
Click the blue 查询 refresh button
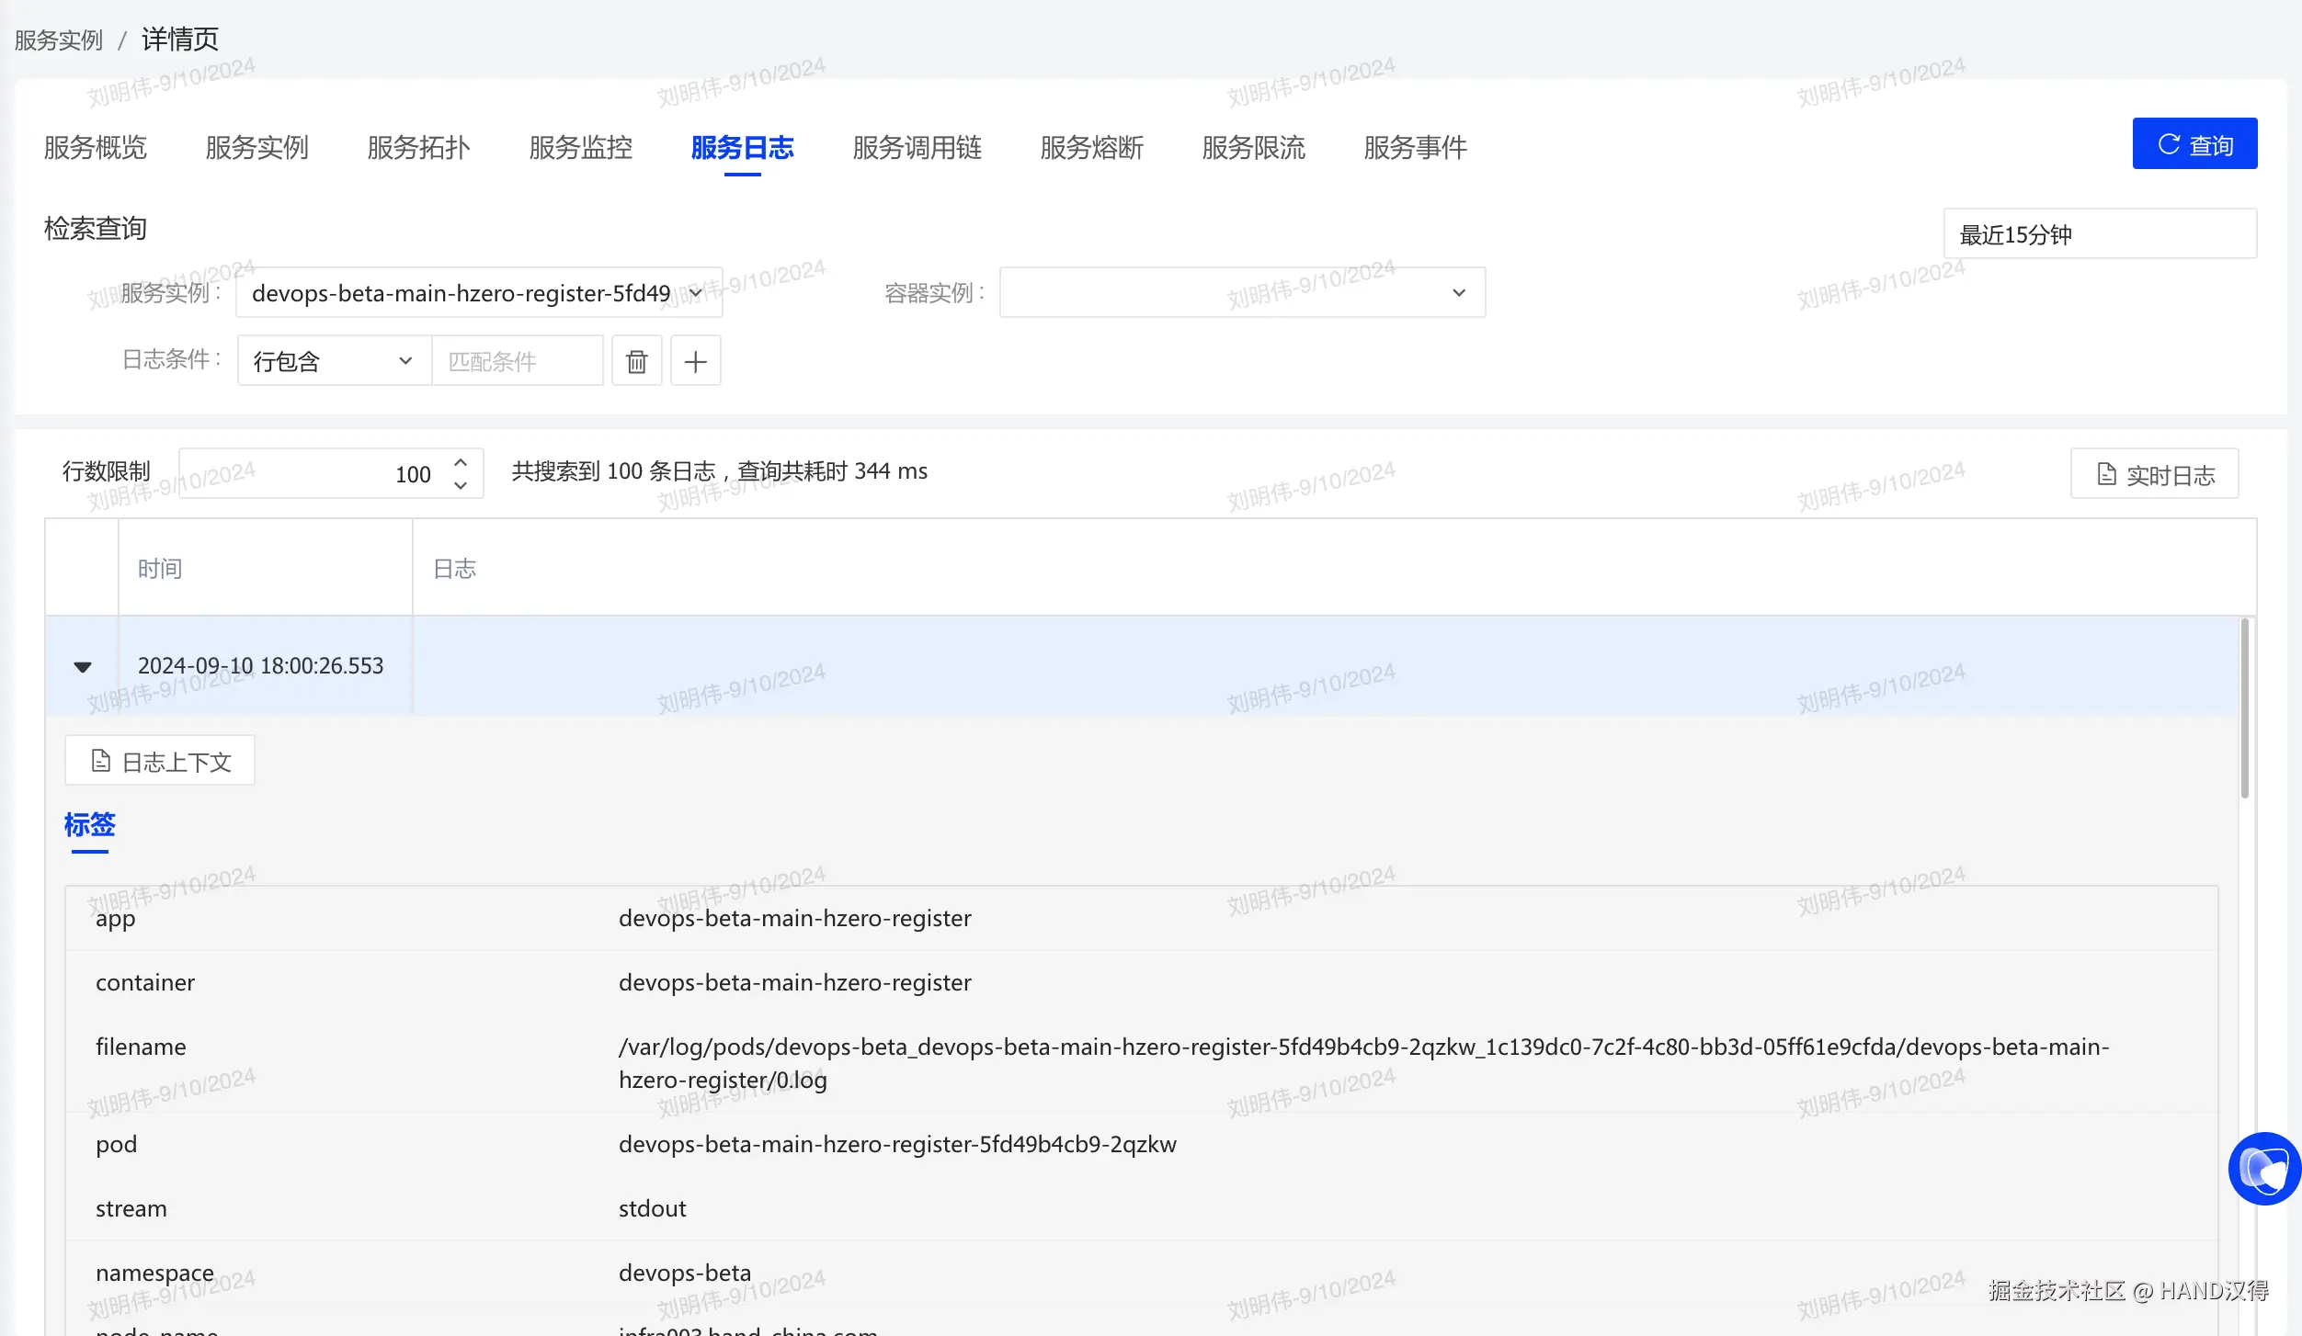2194,144
